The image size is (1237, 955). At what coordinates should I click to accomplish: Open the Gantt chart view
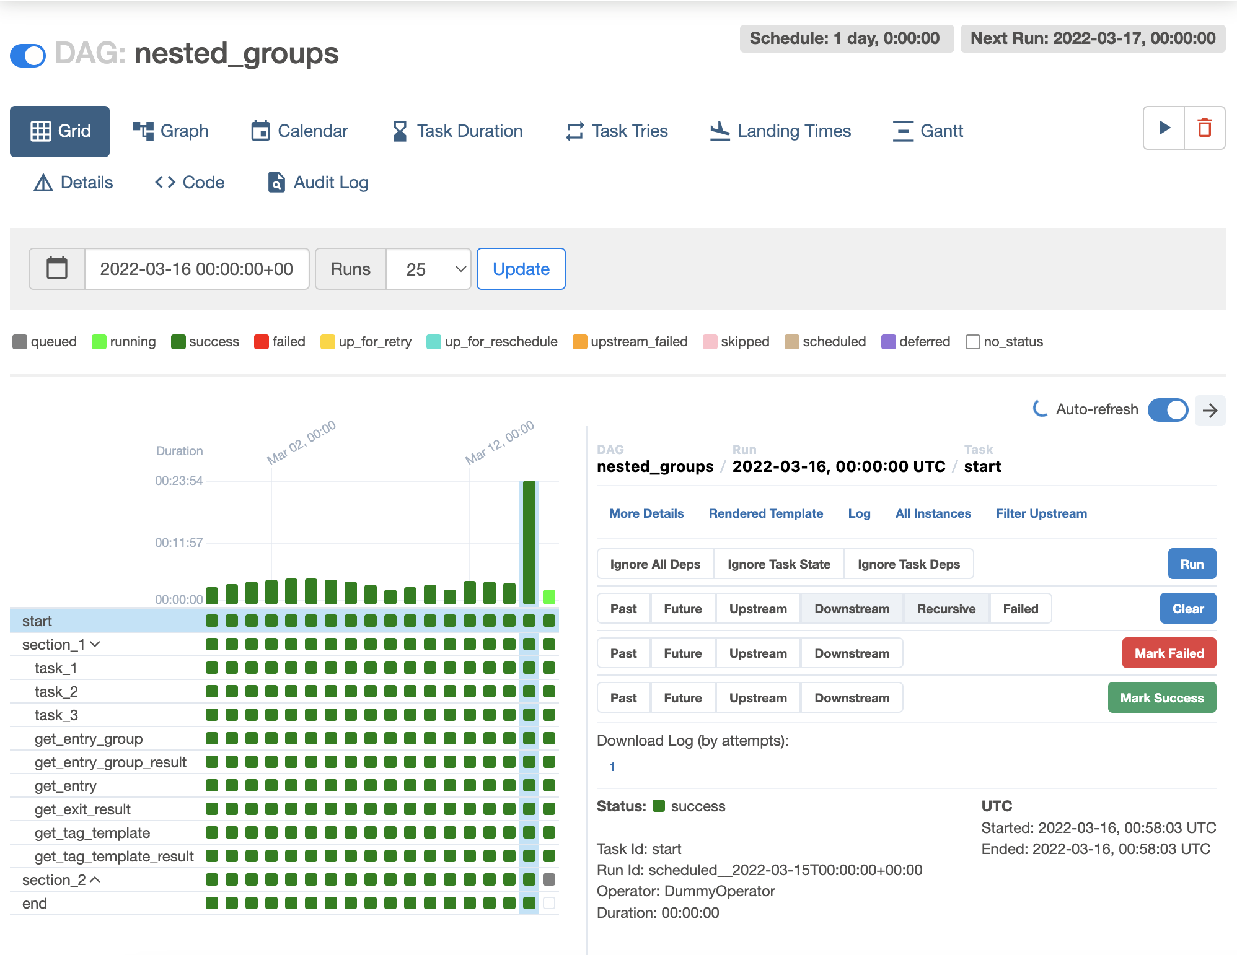click(x=928, y=131)
